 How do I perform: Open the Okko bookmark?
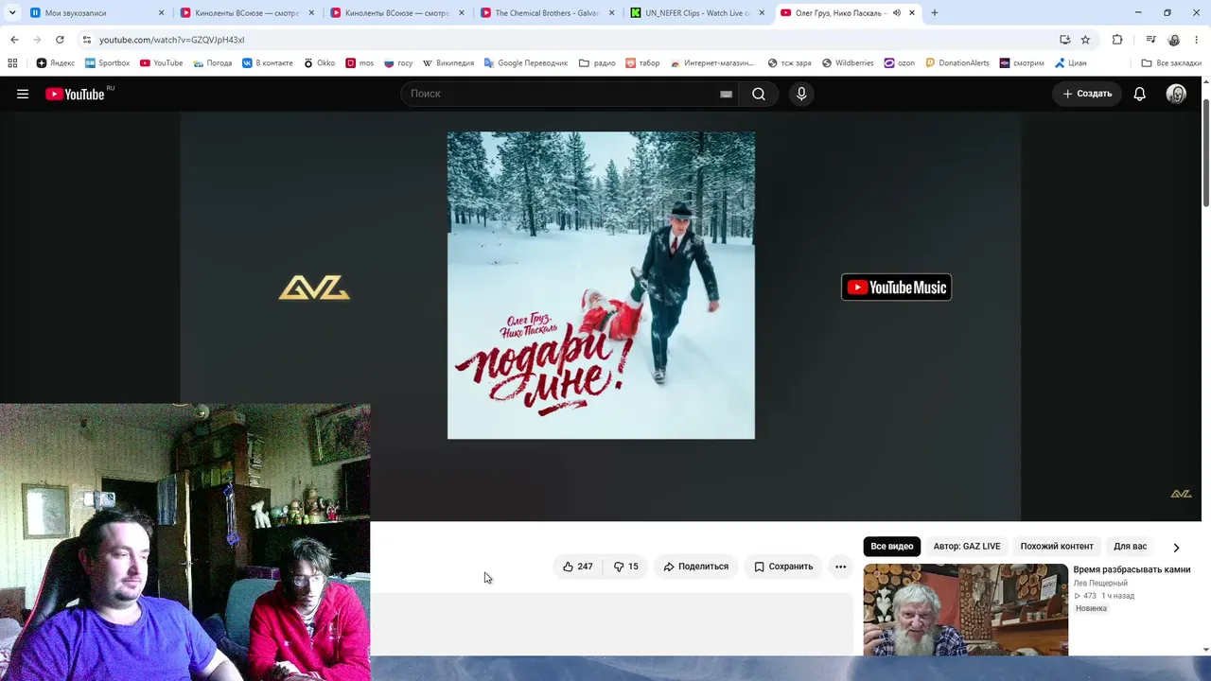click(319, 63)
